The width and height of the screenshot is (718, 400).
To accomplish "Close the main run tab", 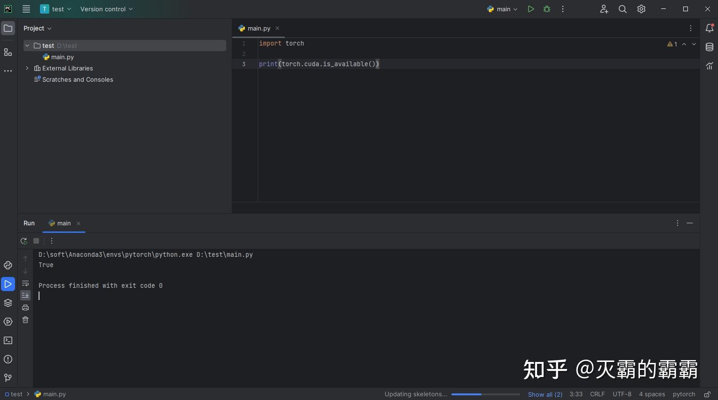I will (x=79, y=223).
